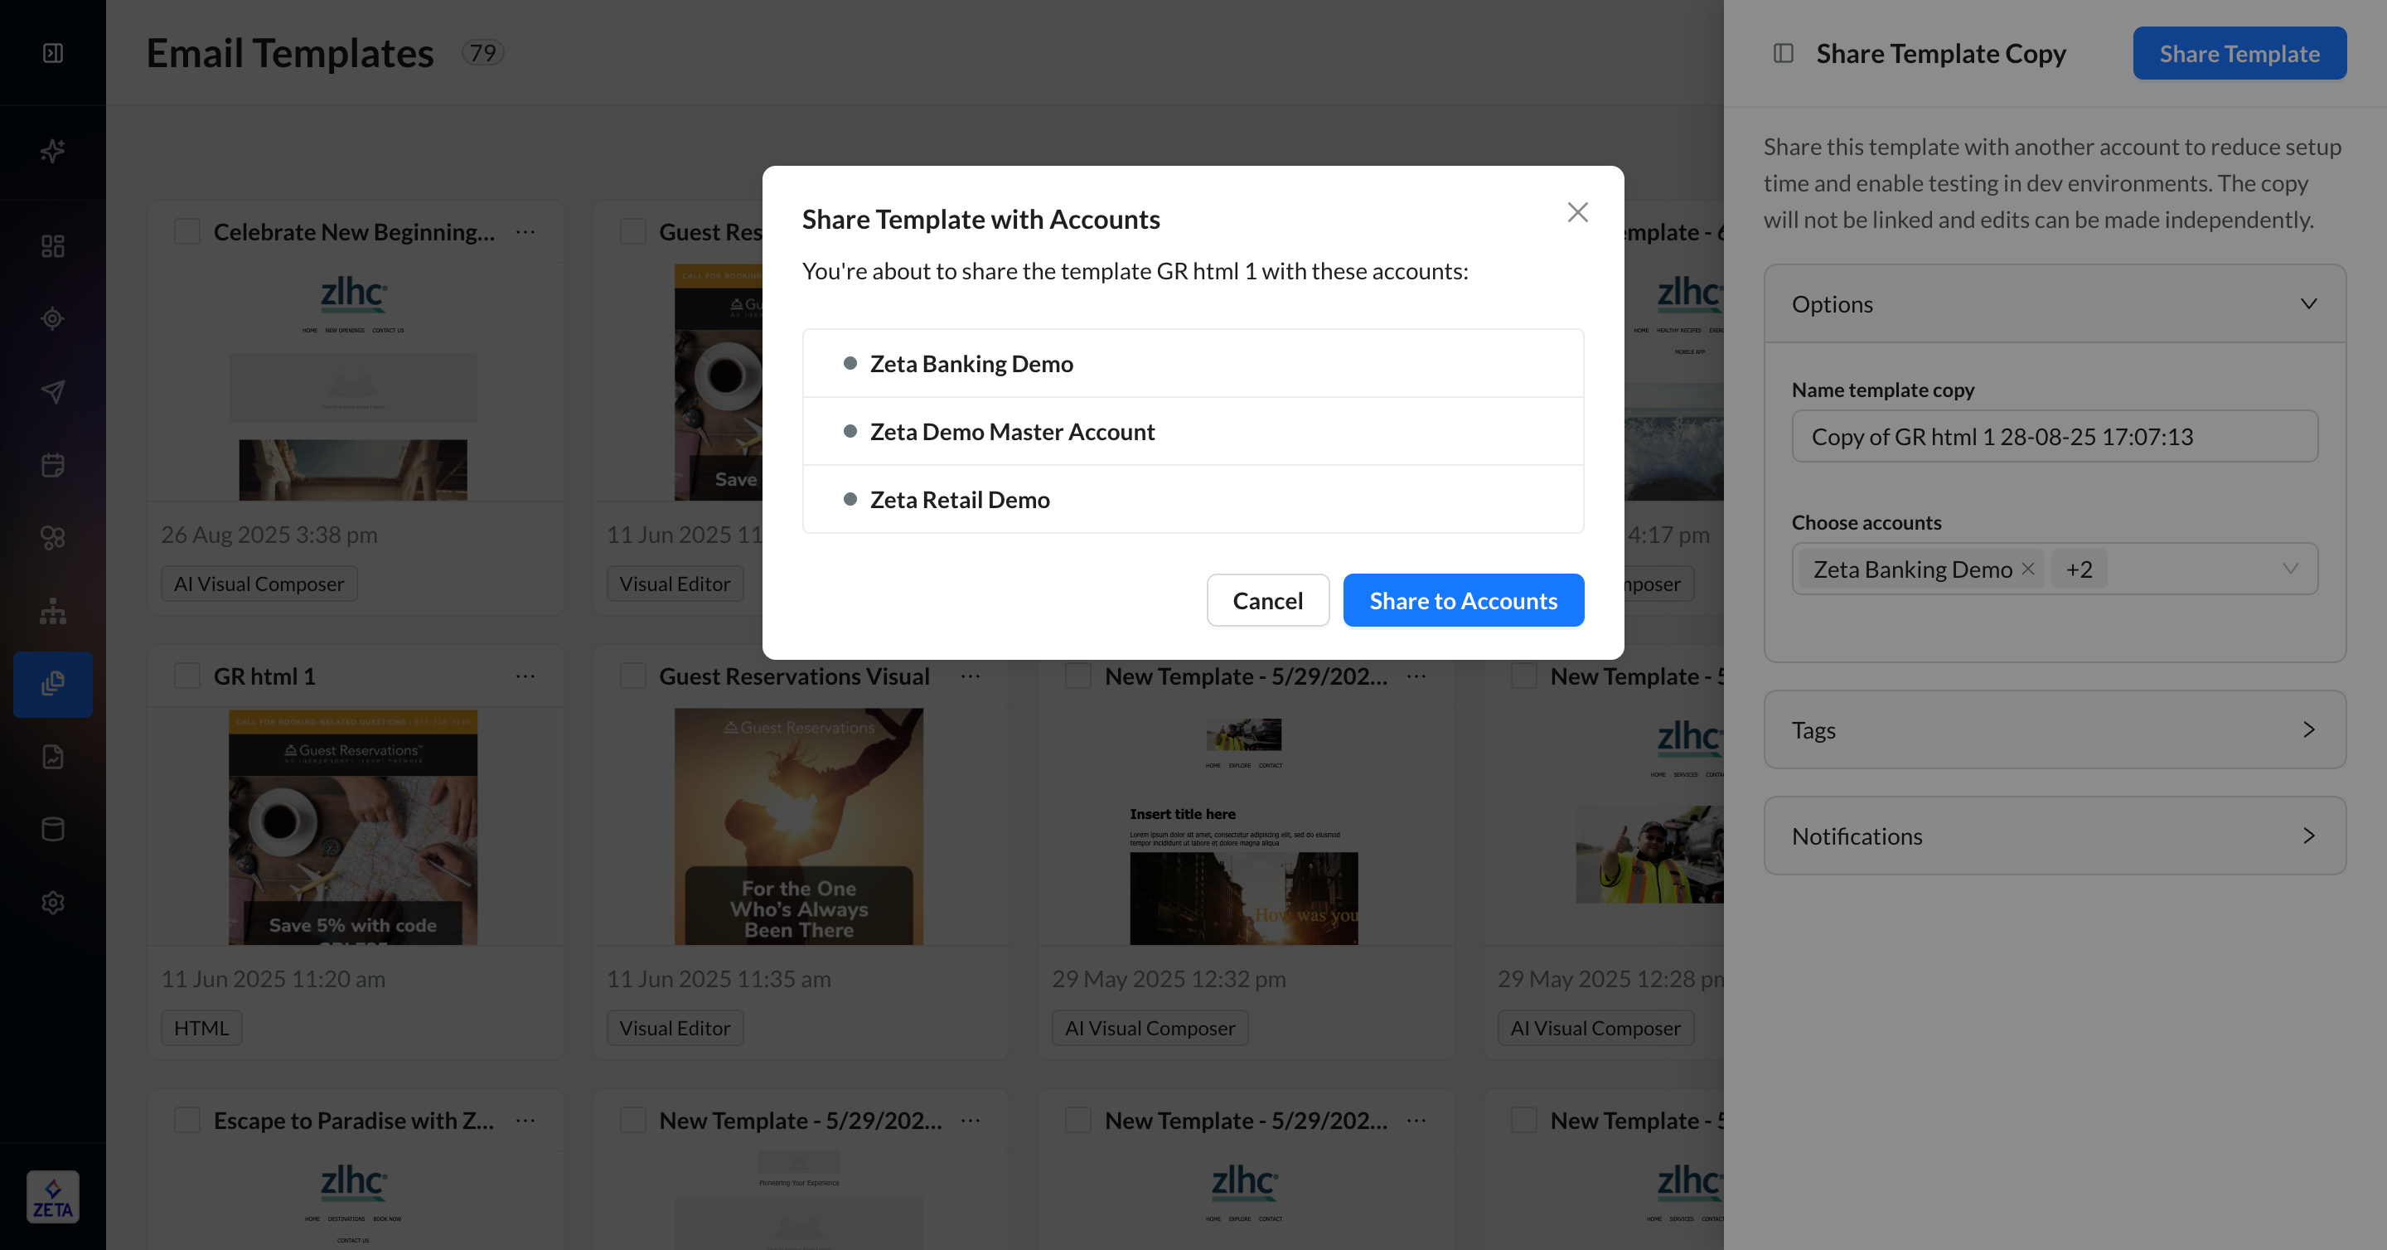Open the settings gear in sidebar

pos(53,902)
